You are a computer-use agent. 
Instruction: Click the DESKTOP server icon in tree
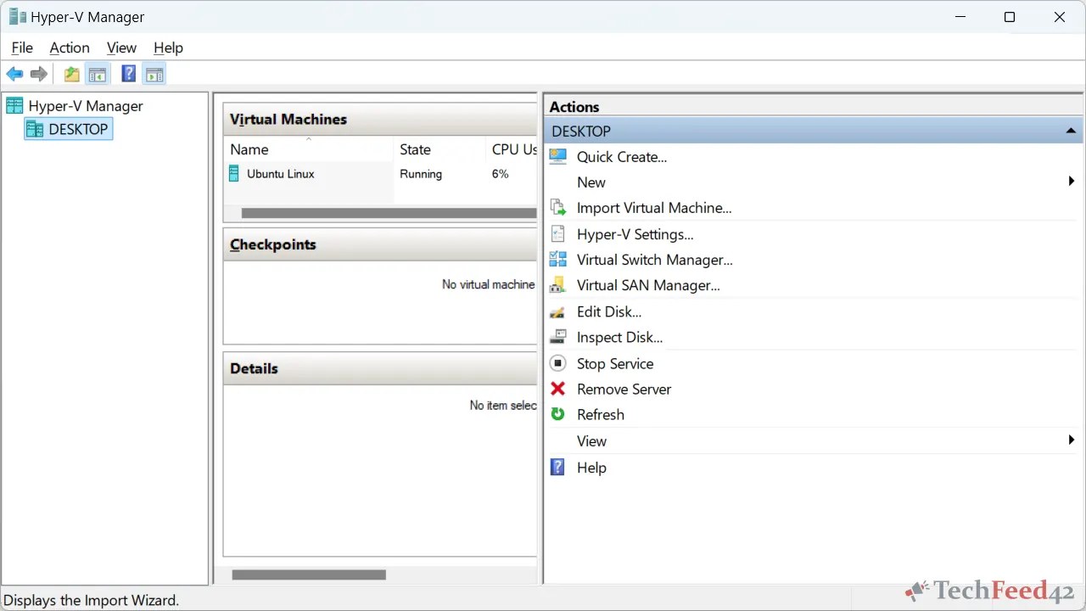click(35, 129)
